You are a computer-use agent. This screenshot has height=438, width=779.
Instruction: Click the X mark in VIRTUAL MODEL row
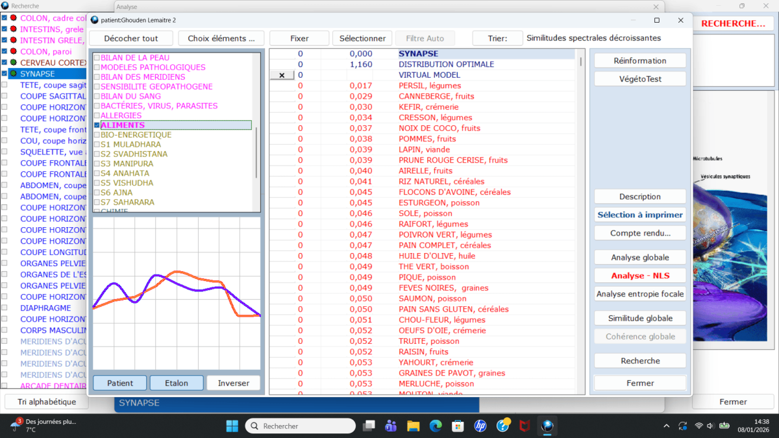pos(282,75)
